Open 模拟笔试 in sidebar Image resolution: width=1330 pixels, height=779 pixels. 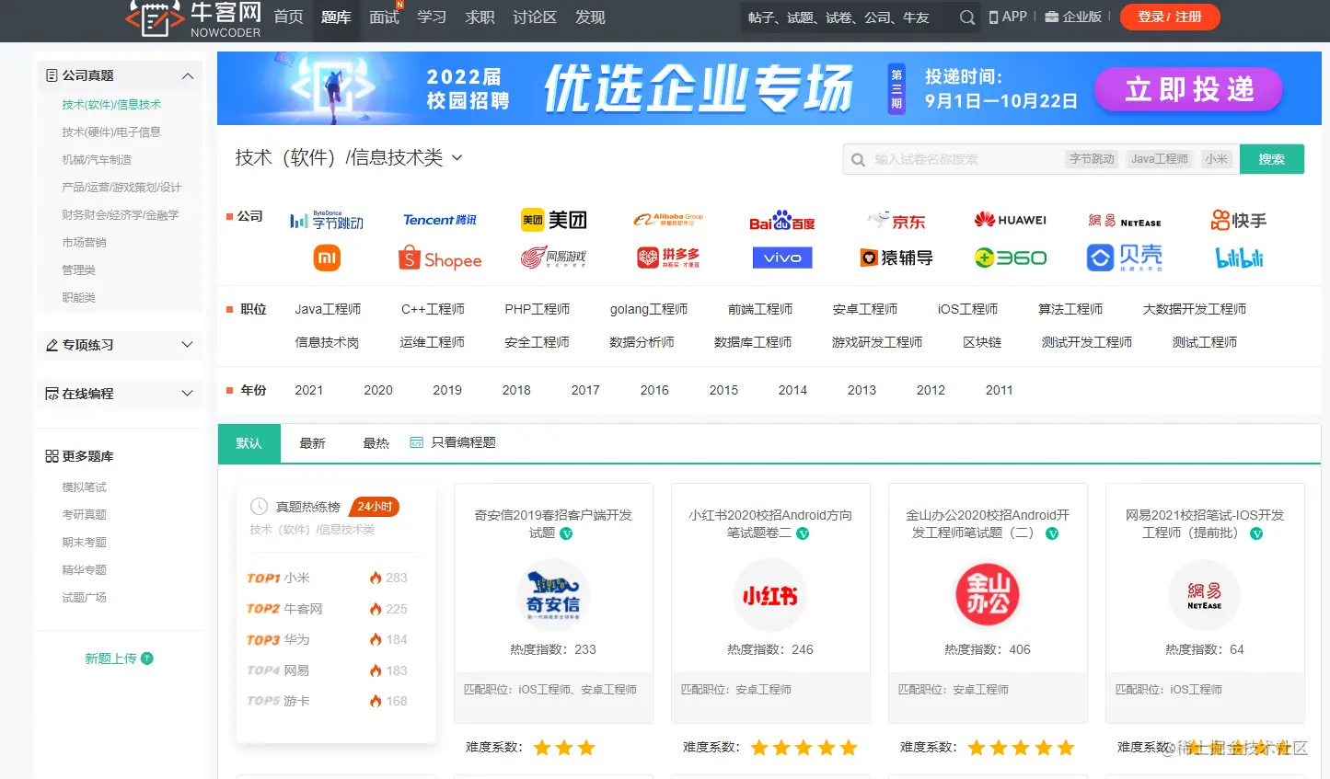pyautogui.click(x=85, y=487)
